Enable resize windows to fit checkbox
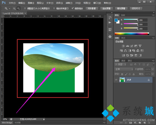The image size is (156, 125). 25,8
